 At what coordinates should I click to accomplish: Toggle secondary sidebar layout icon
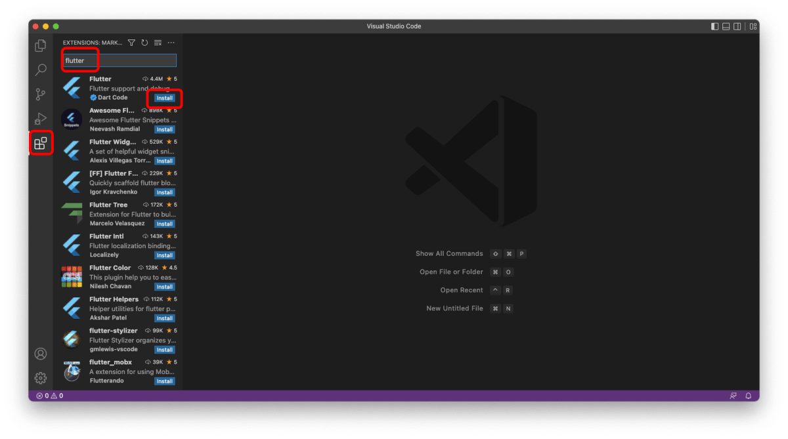737,26
